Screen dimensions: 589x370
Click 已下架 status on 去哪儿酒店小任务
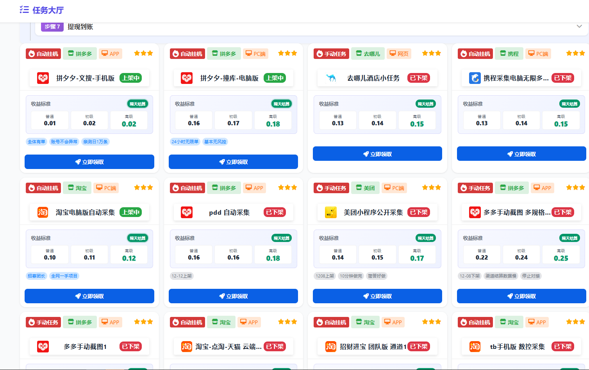pos(419,78)
